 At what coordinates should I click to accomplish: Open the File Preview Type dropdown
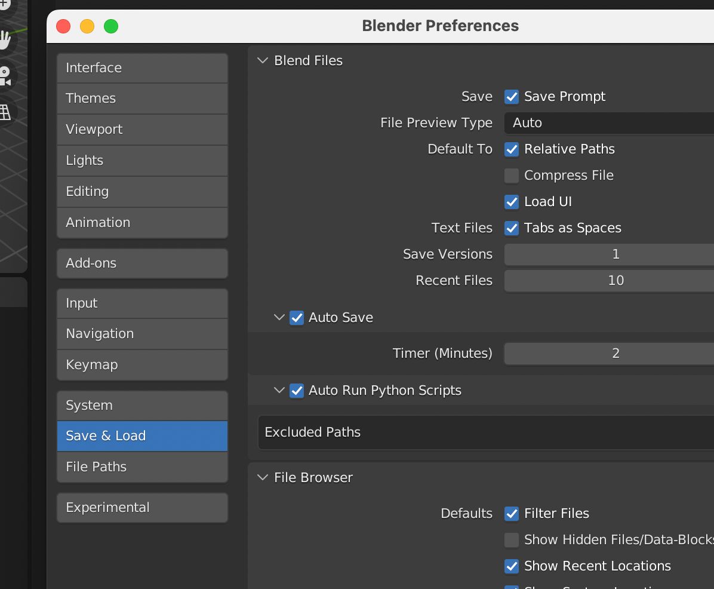[x=609, y=123]
